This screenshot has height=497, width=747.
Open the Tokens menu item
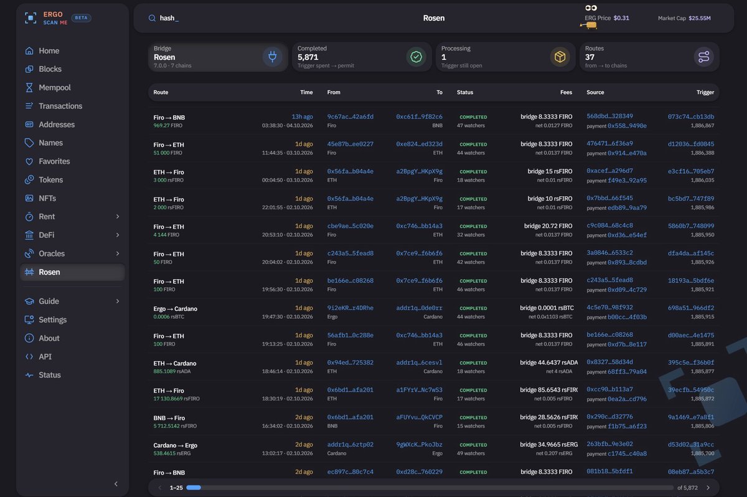click(72, 179)
